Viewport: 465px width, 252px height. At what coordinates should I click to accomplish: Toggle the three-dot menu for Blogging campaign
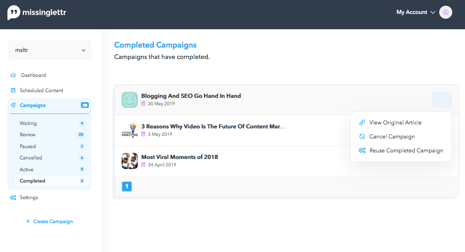click(x=442, y=100)
